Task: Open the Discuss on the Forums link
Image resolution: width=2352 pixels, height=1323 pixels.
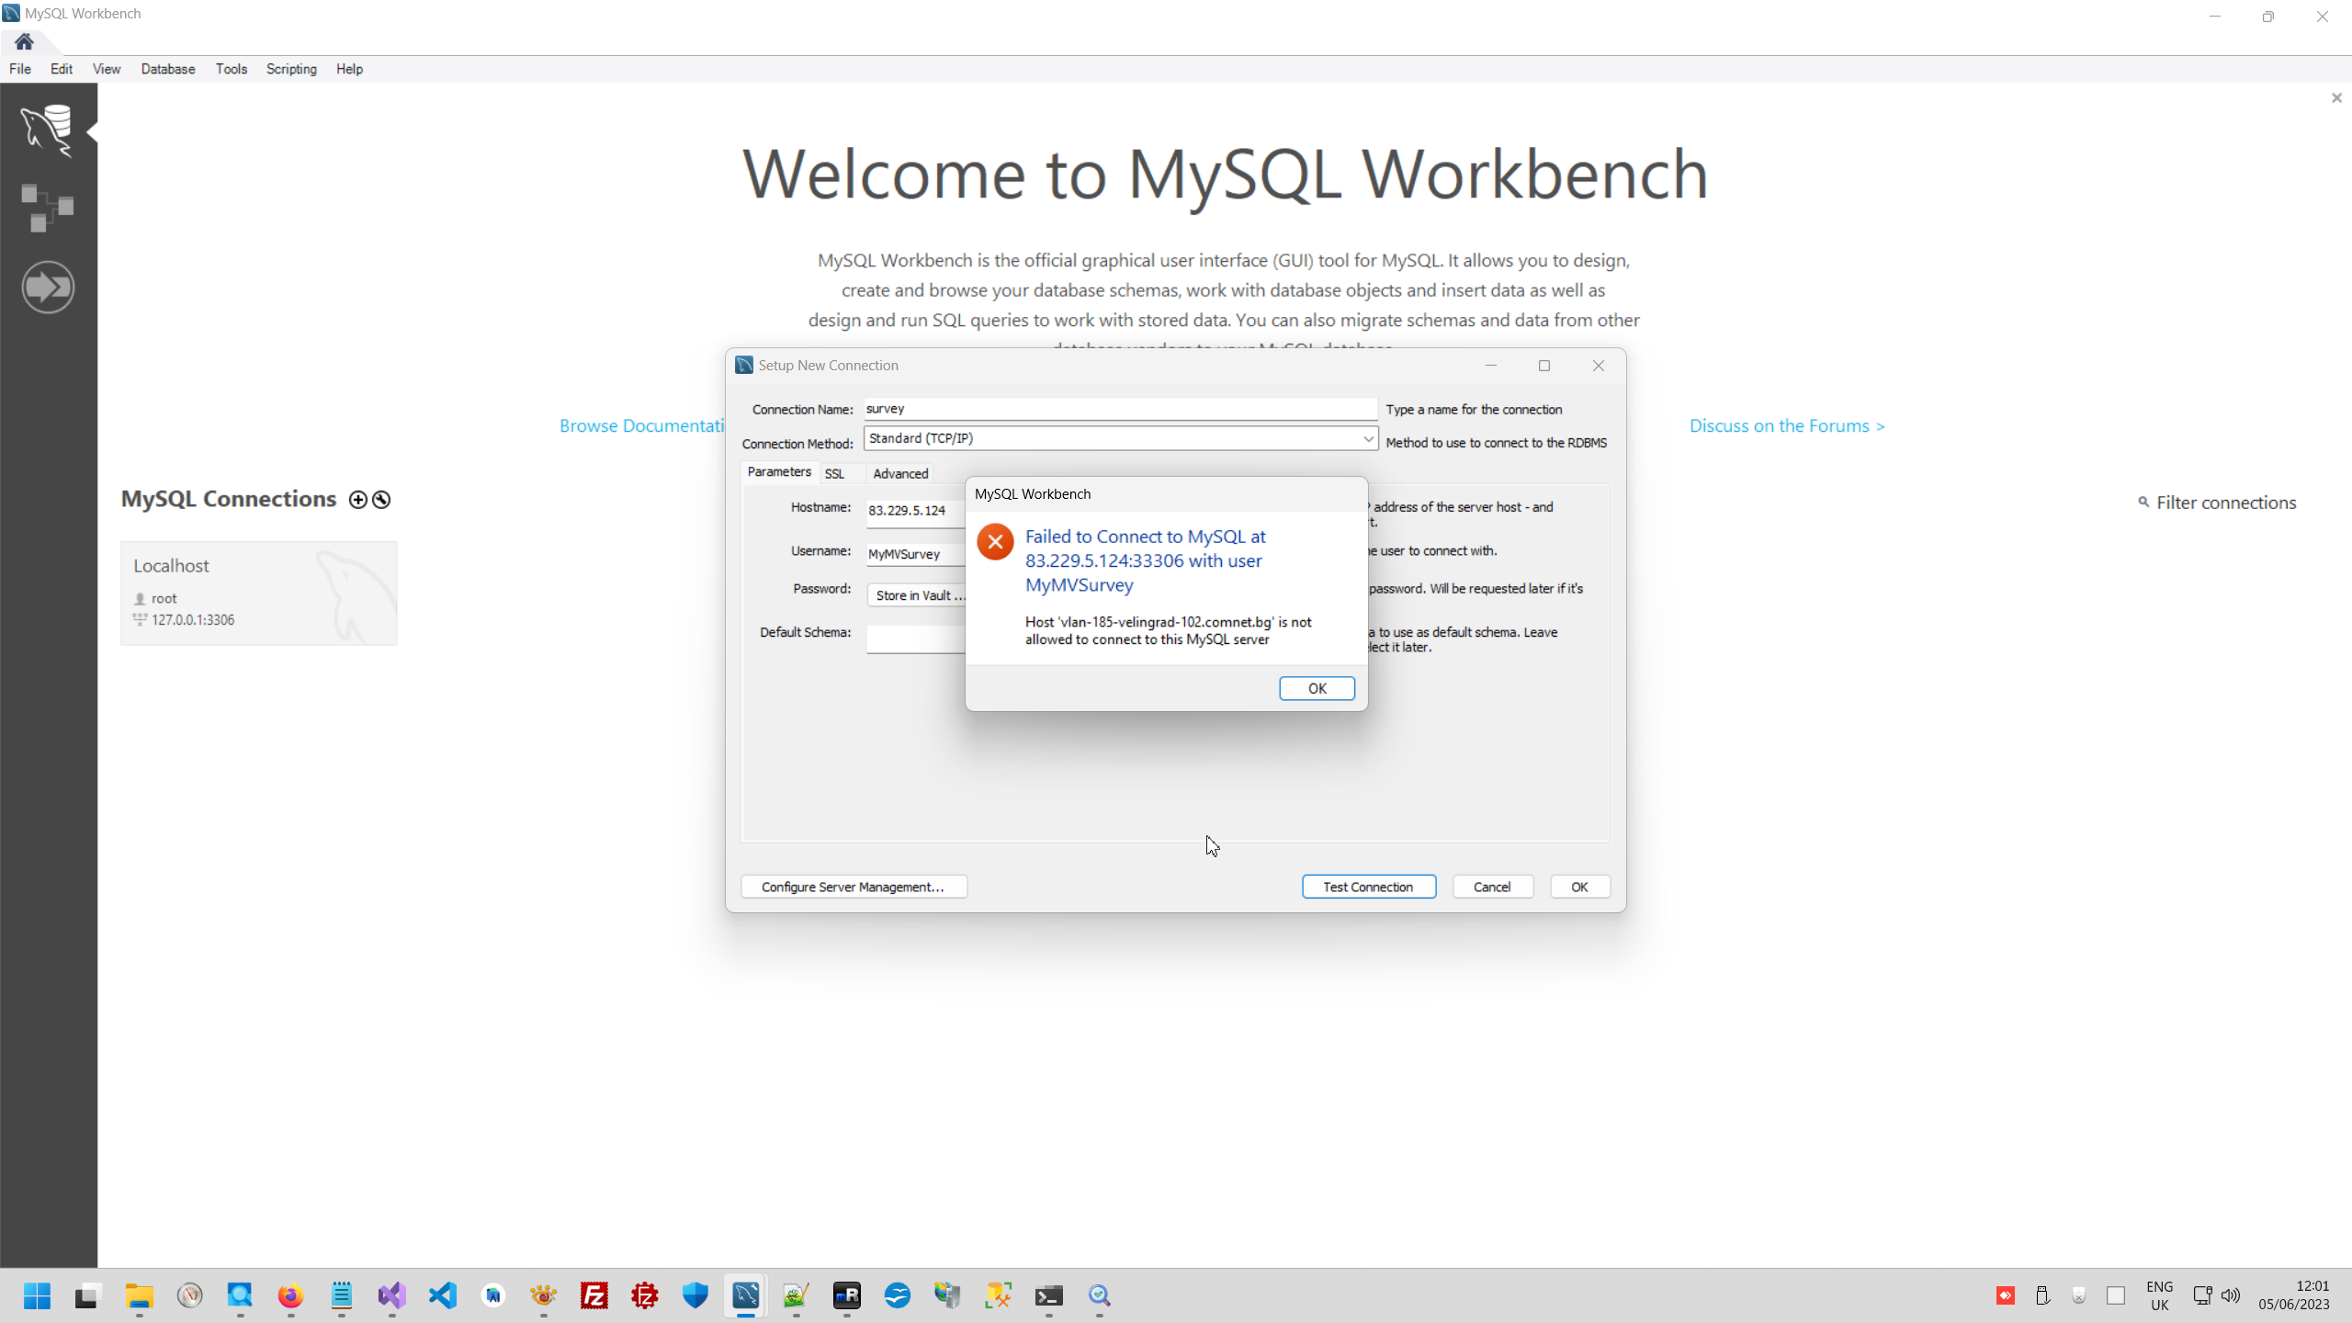Action: [1786, 426]
